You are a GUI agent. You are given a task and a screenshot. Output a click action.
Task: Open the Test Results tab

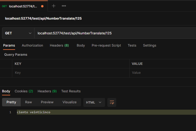point(71,91)
